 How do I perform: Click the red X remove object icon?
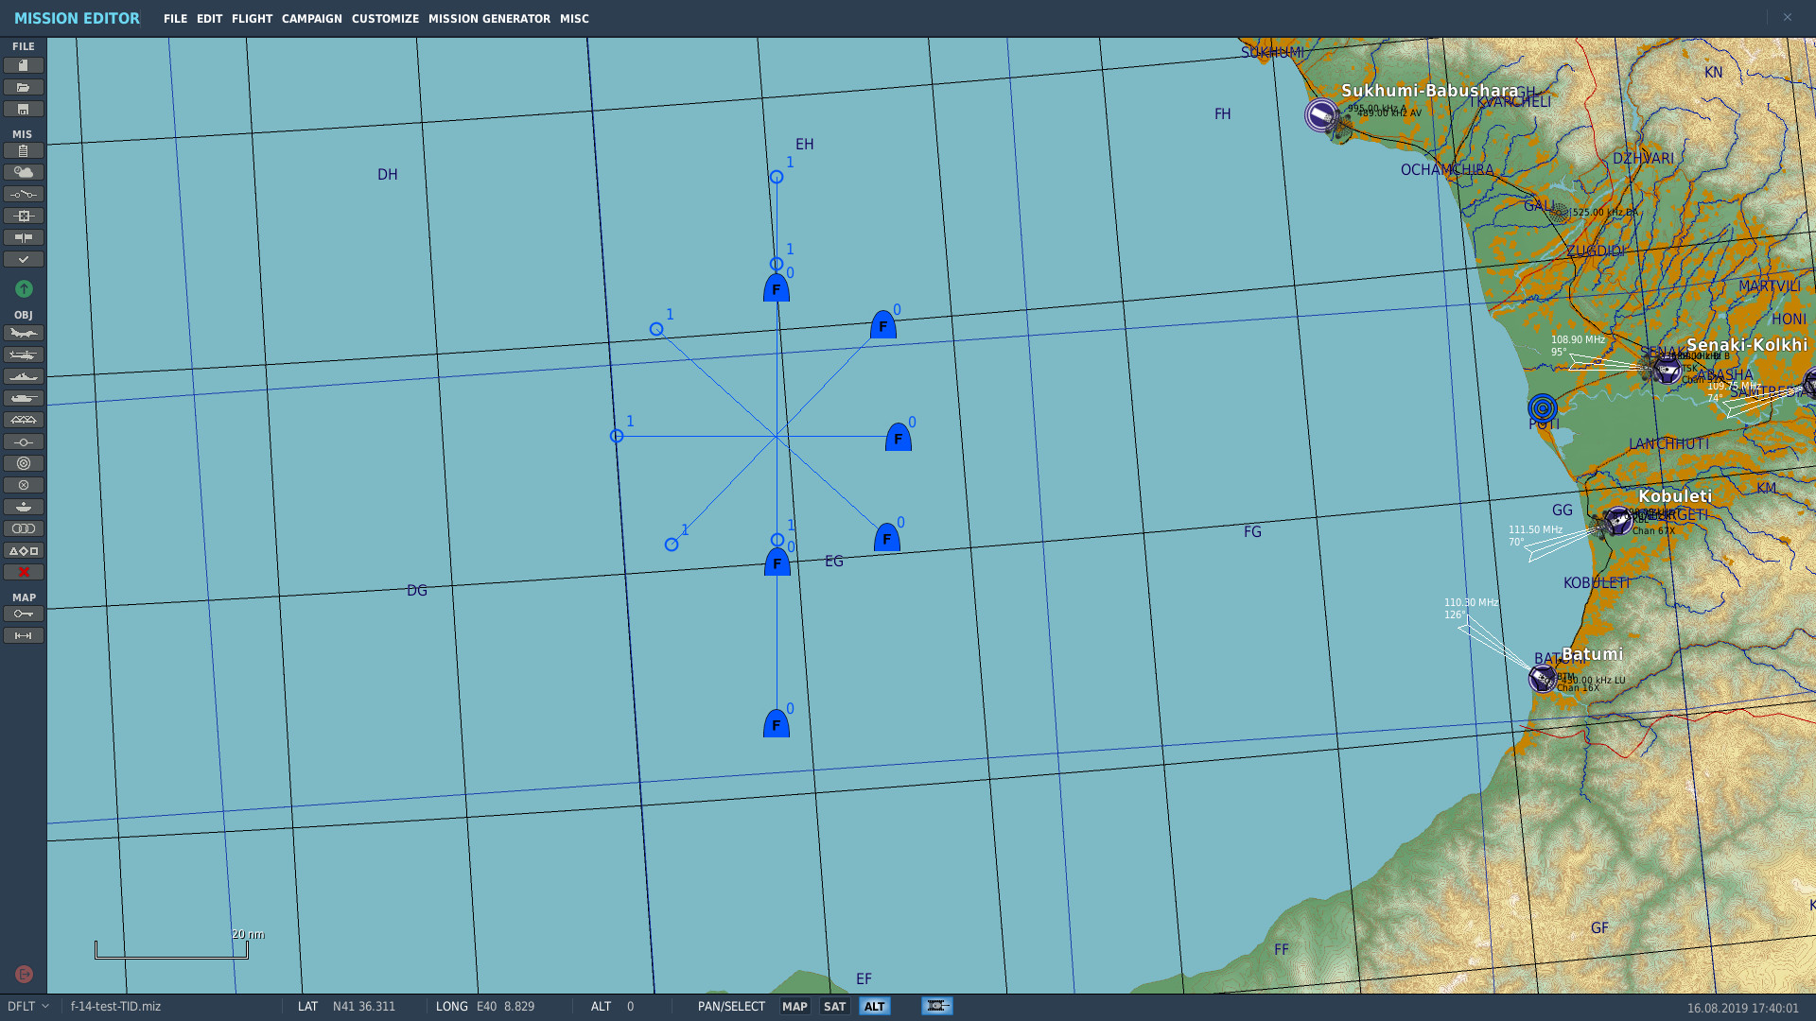pyautogui.click(x=24, y=572)
